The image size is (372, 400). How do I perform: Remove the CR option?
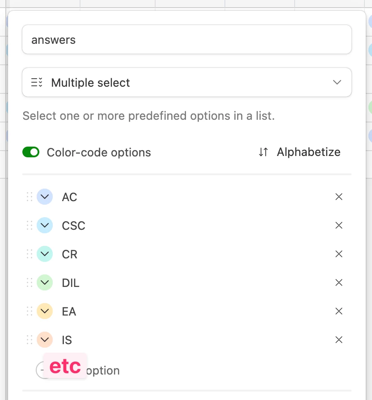click(x=339, y=254)
